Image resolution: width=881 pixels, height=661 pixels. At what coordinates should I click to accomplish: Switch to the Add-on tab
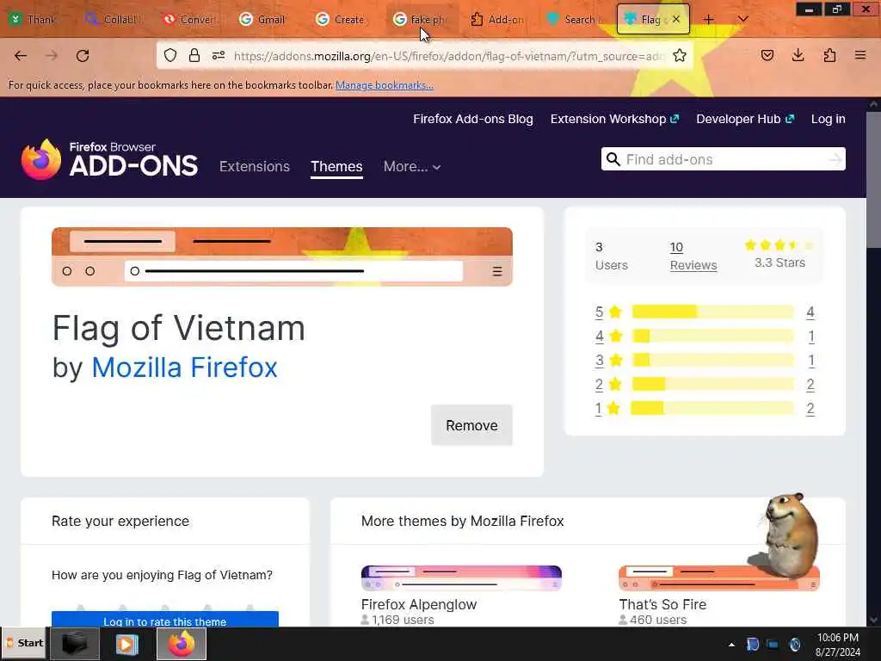[x=498, y=19]
